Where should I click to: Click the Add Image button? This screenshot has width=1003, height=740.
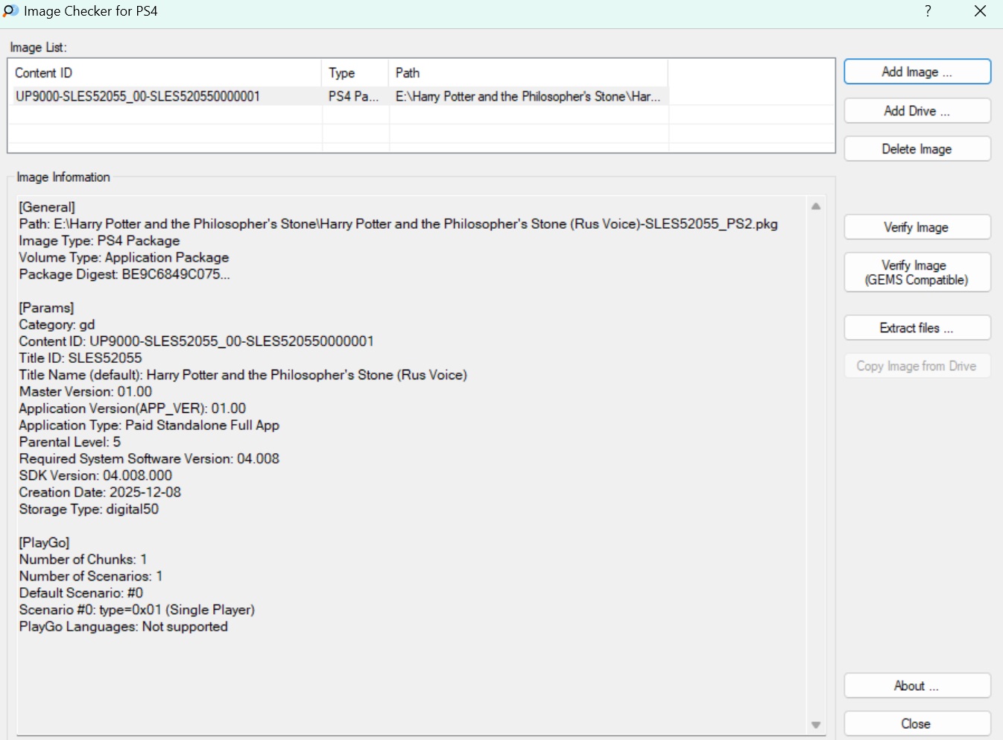tap(917, 72)
